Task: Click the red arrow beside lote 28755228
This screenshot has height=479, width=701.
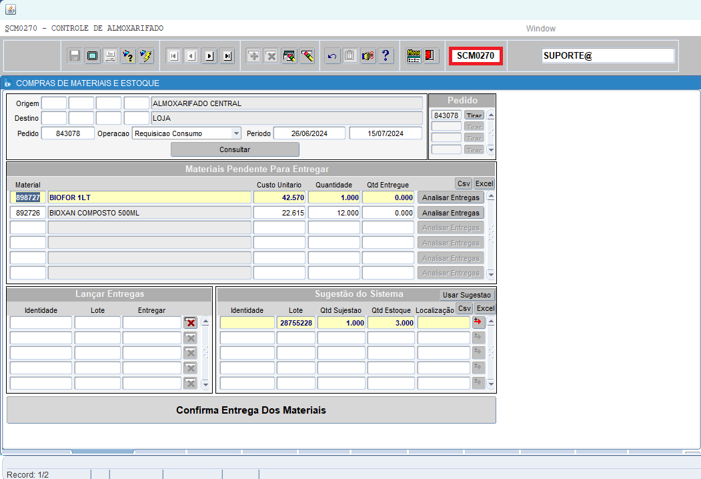Action: (478, 322)
